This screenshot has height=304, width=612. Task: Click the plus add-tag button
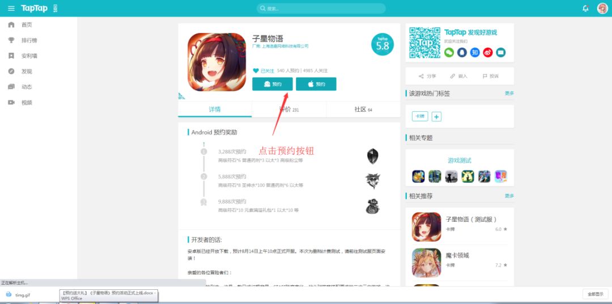[437, 116]
